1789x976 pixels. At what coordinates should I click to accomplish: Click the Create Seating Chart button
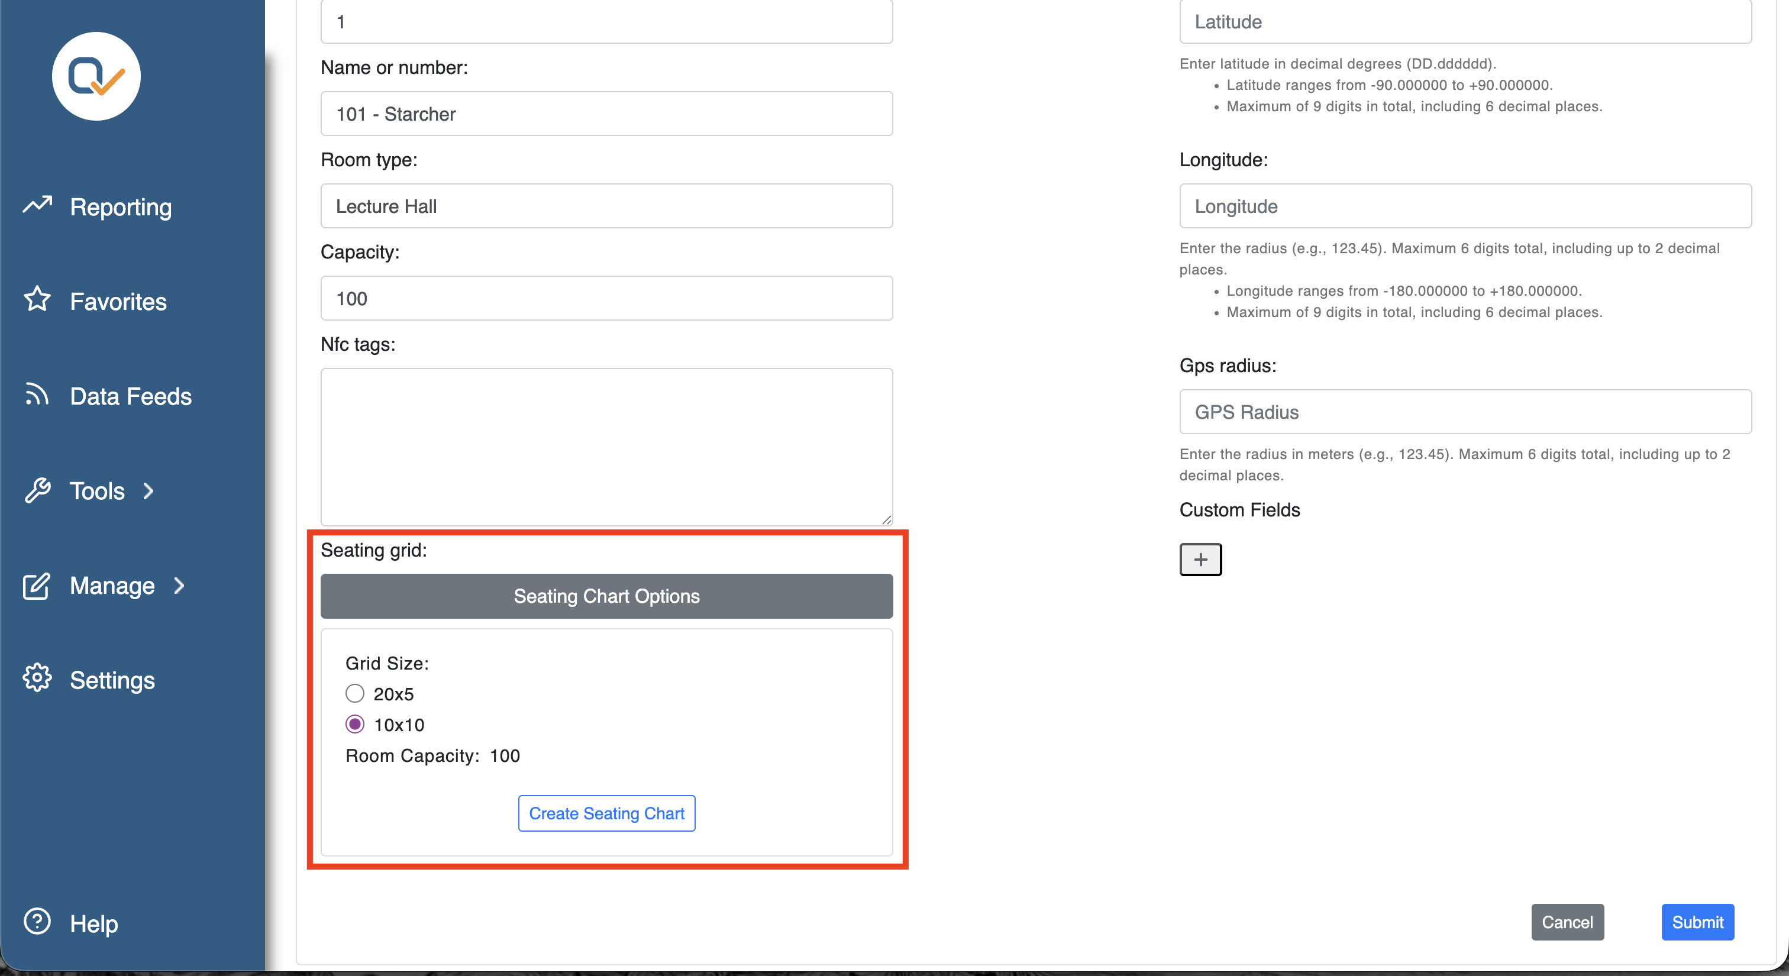point(607,813)
